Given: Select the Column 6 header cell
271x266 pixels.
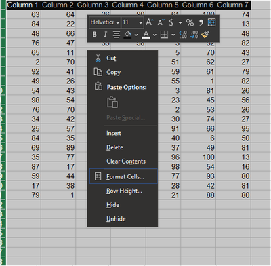Looking at the screenshot, I should click(198, 5).
